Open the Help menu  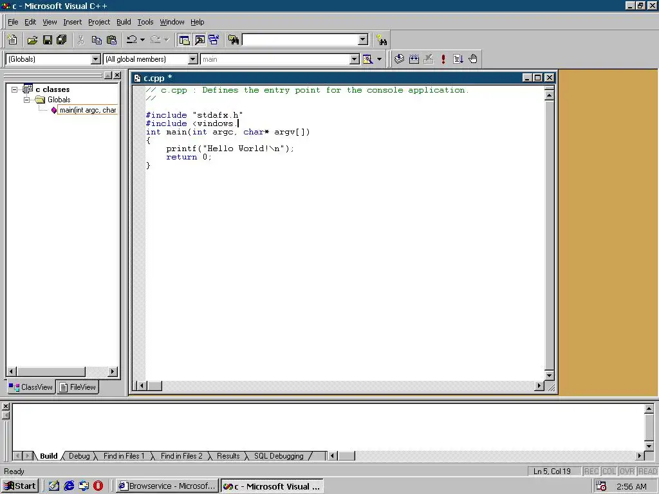(x=197, y=22)
